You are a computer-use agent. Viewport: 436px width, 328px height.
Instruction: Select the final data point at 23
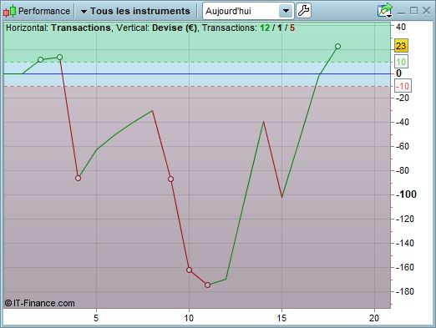pos(337,47)
